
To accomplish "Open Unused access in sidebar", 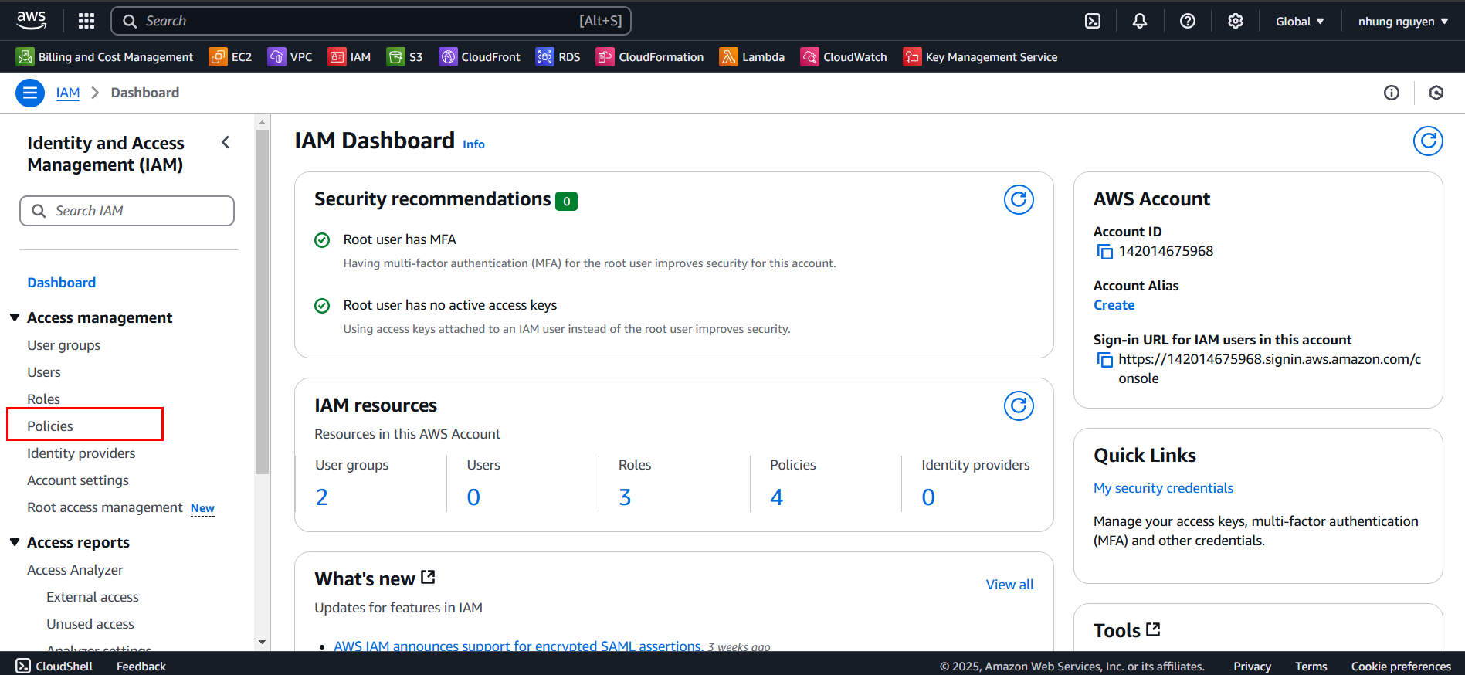I will tap(90, 624).
